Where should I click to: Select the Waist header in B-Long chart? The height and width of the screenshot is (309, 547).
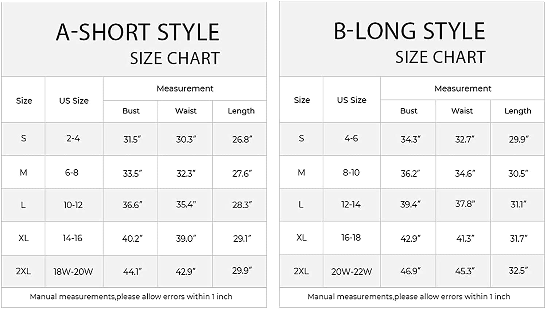tap(462, 111)
